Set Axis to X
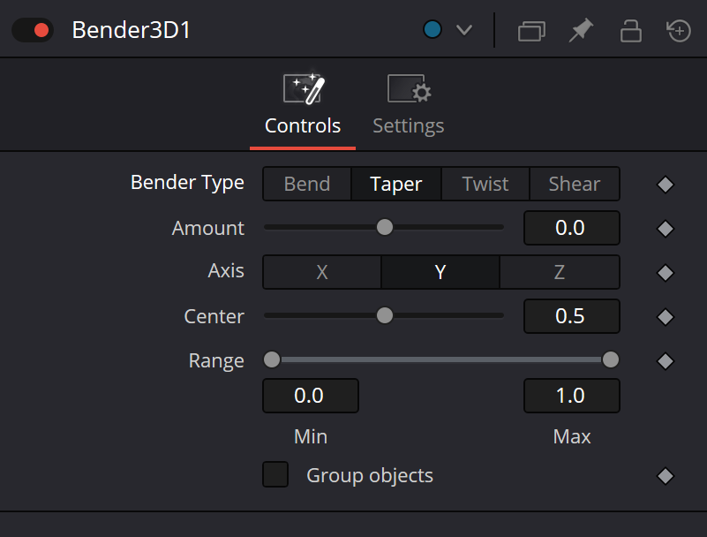707x537 pixels. 322,272
